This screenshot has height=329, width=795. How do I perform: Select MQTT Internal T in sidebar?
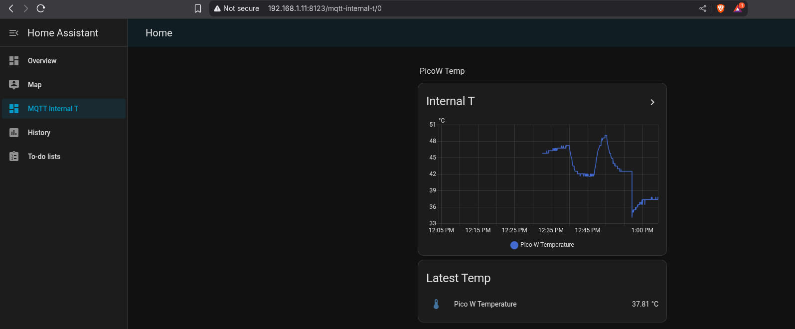(64, 109)
